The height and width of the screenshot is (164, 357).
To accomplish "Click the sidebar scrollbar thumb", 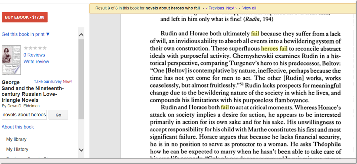I will [x=81, y=79].
